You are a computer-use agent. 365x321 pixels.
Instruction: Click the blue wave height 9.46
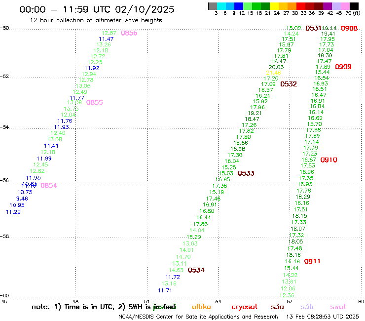[x=22, y=199]
